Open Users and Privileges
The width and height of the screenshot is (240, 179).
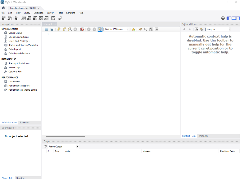pyautogui.click(x=19, y=41)
